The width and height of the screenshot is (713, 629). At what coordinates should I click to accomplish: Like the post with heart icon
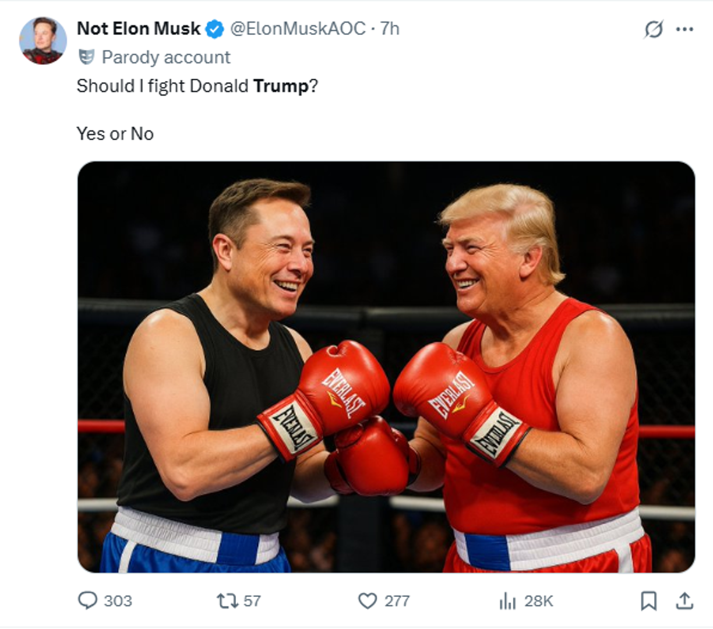tap(367, 600)
